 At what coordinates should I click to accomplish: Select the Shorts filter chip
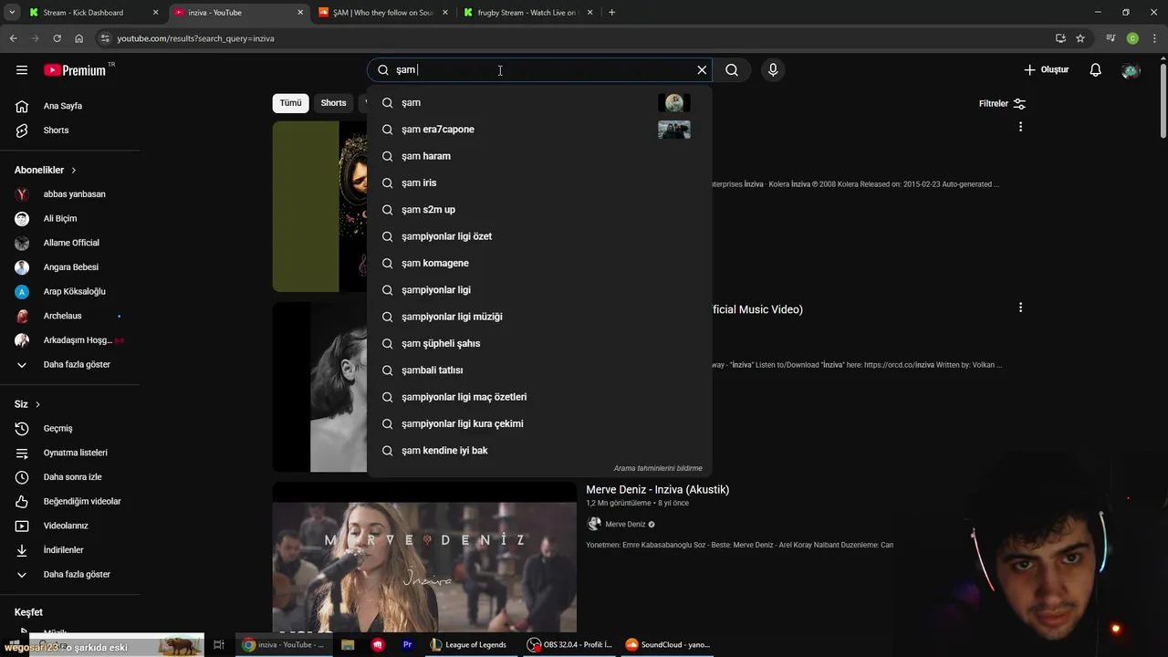[x=333, y=103]
